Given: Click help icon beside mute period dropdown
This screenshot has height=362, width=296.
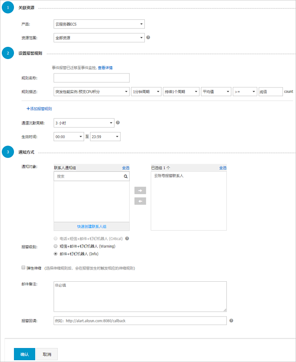Looking at the screenshot, I should (x=118, y=123).
